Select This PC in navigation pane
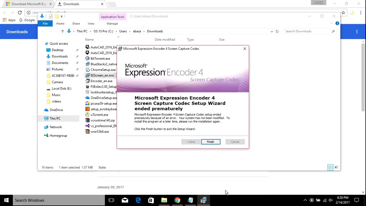 [x=55, y=118]
